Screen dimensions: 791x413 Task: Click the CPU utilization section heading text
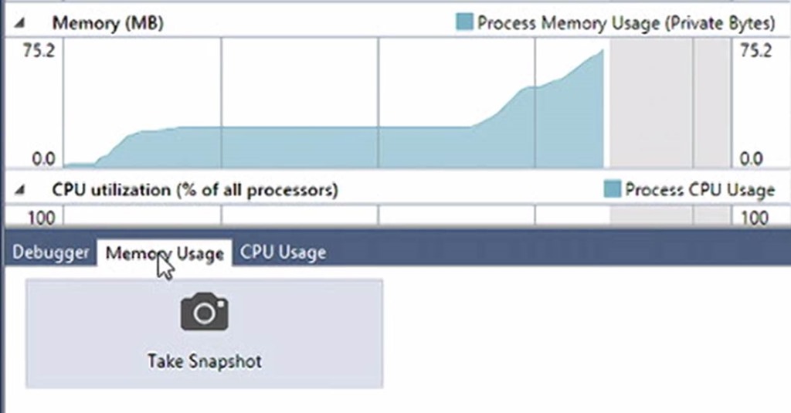(x=195, y=190)
